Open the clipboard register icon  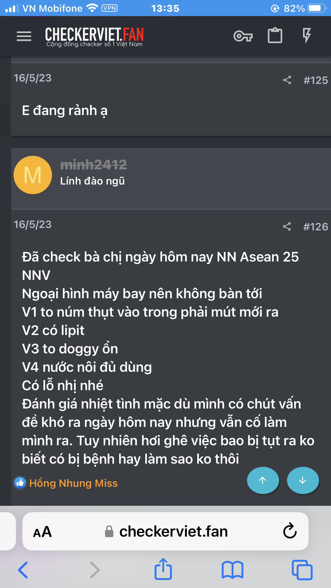click(275, 35)
